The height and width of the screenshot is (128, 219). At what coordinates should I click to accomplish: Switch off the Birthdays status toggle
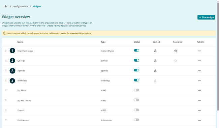point(136,80)
